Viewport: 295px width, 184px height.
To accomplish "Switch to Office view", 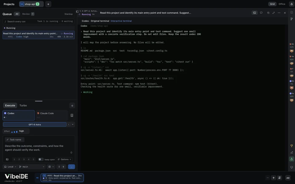I will [282, 4].
